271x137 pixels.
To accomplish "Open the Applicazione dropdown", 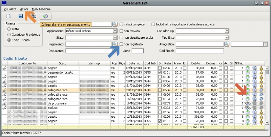I will [115, 31].
